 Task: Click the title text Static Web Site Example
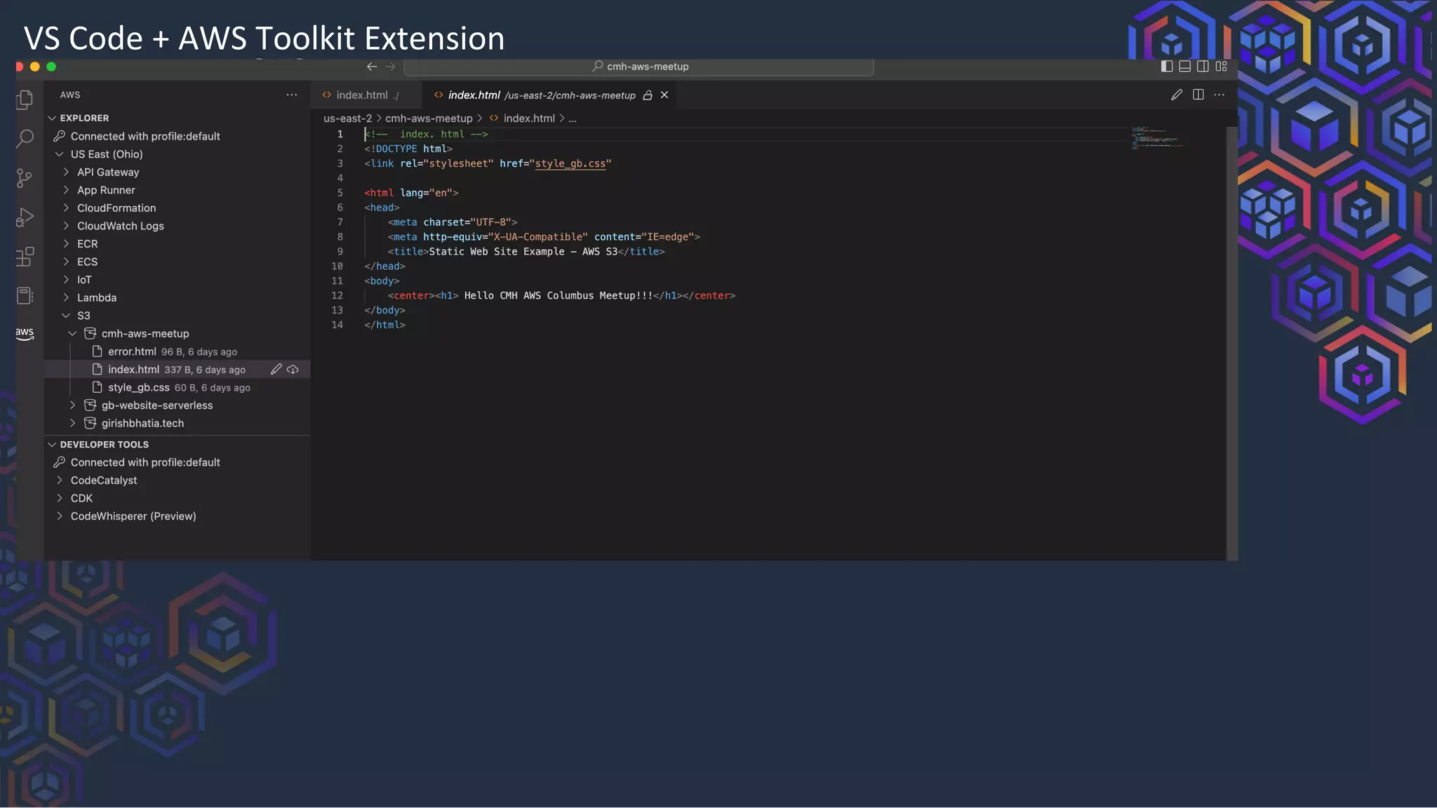click(497, 251)
